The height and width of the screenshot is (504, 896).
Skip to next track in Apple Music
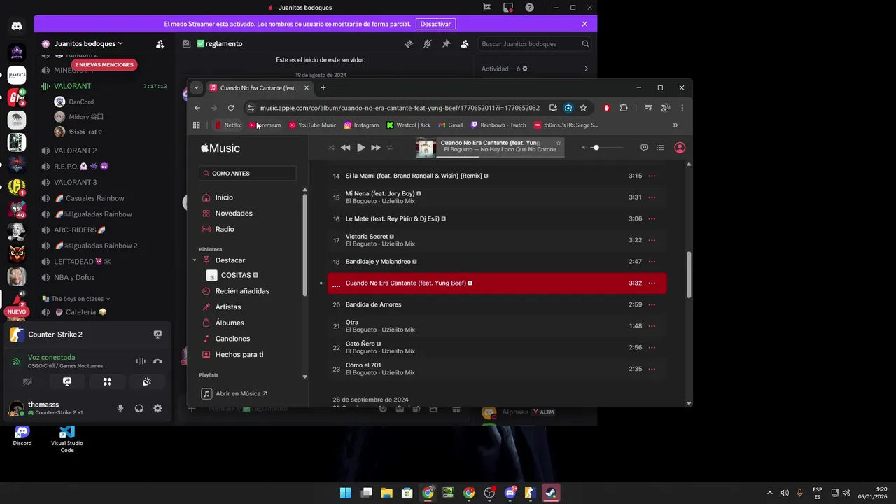click(x=376, y=148)
